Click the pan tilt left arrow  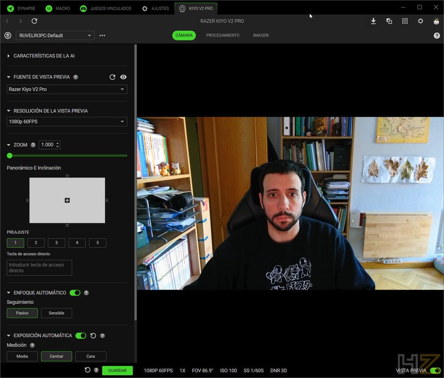(28, 200)
